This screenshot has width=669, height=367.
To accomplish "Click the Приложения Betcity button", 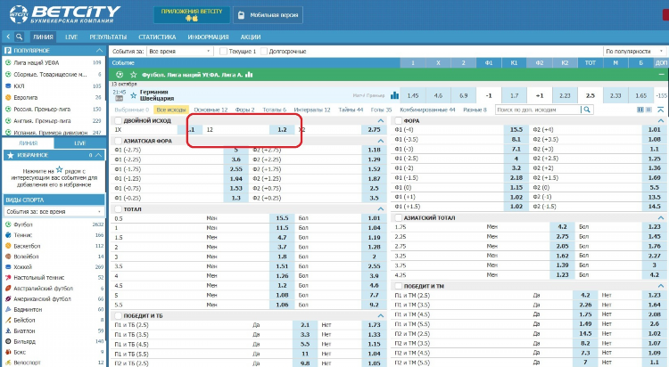I will (192, 14).
